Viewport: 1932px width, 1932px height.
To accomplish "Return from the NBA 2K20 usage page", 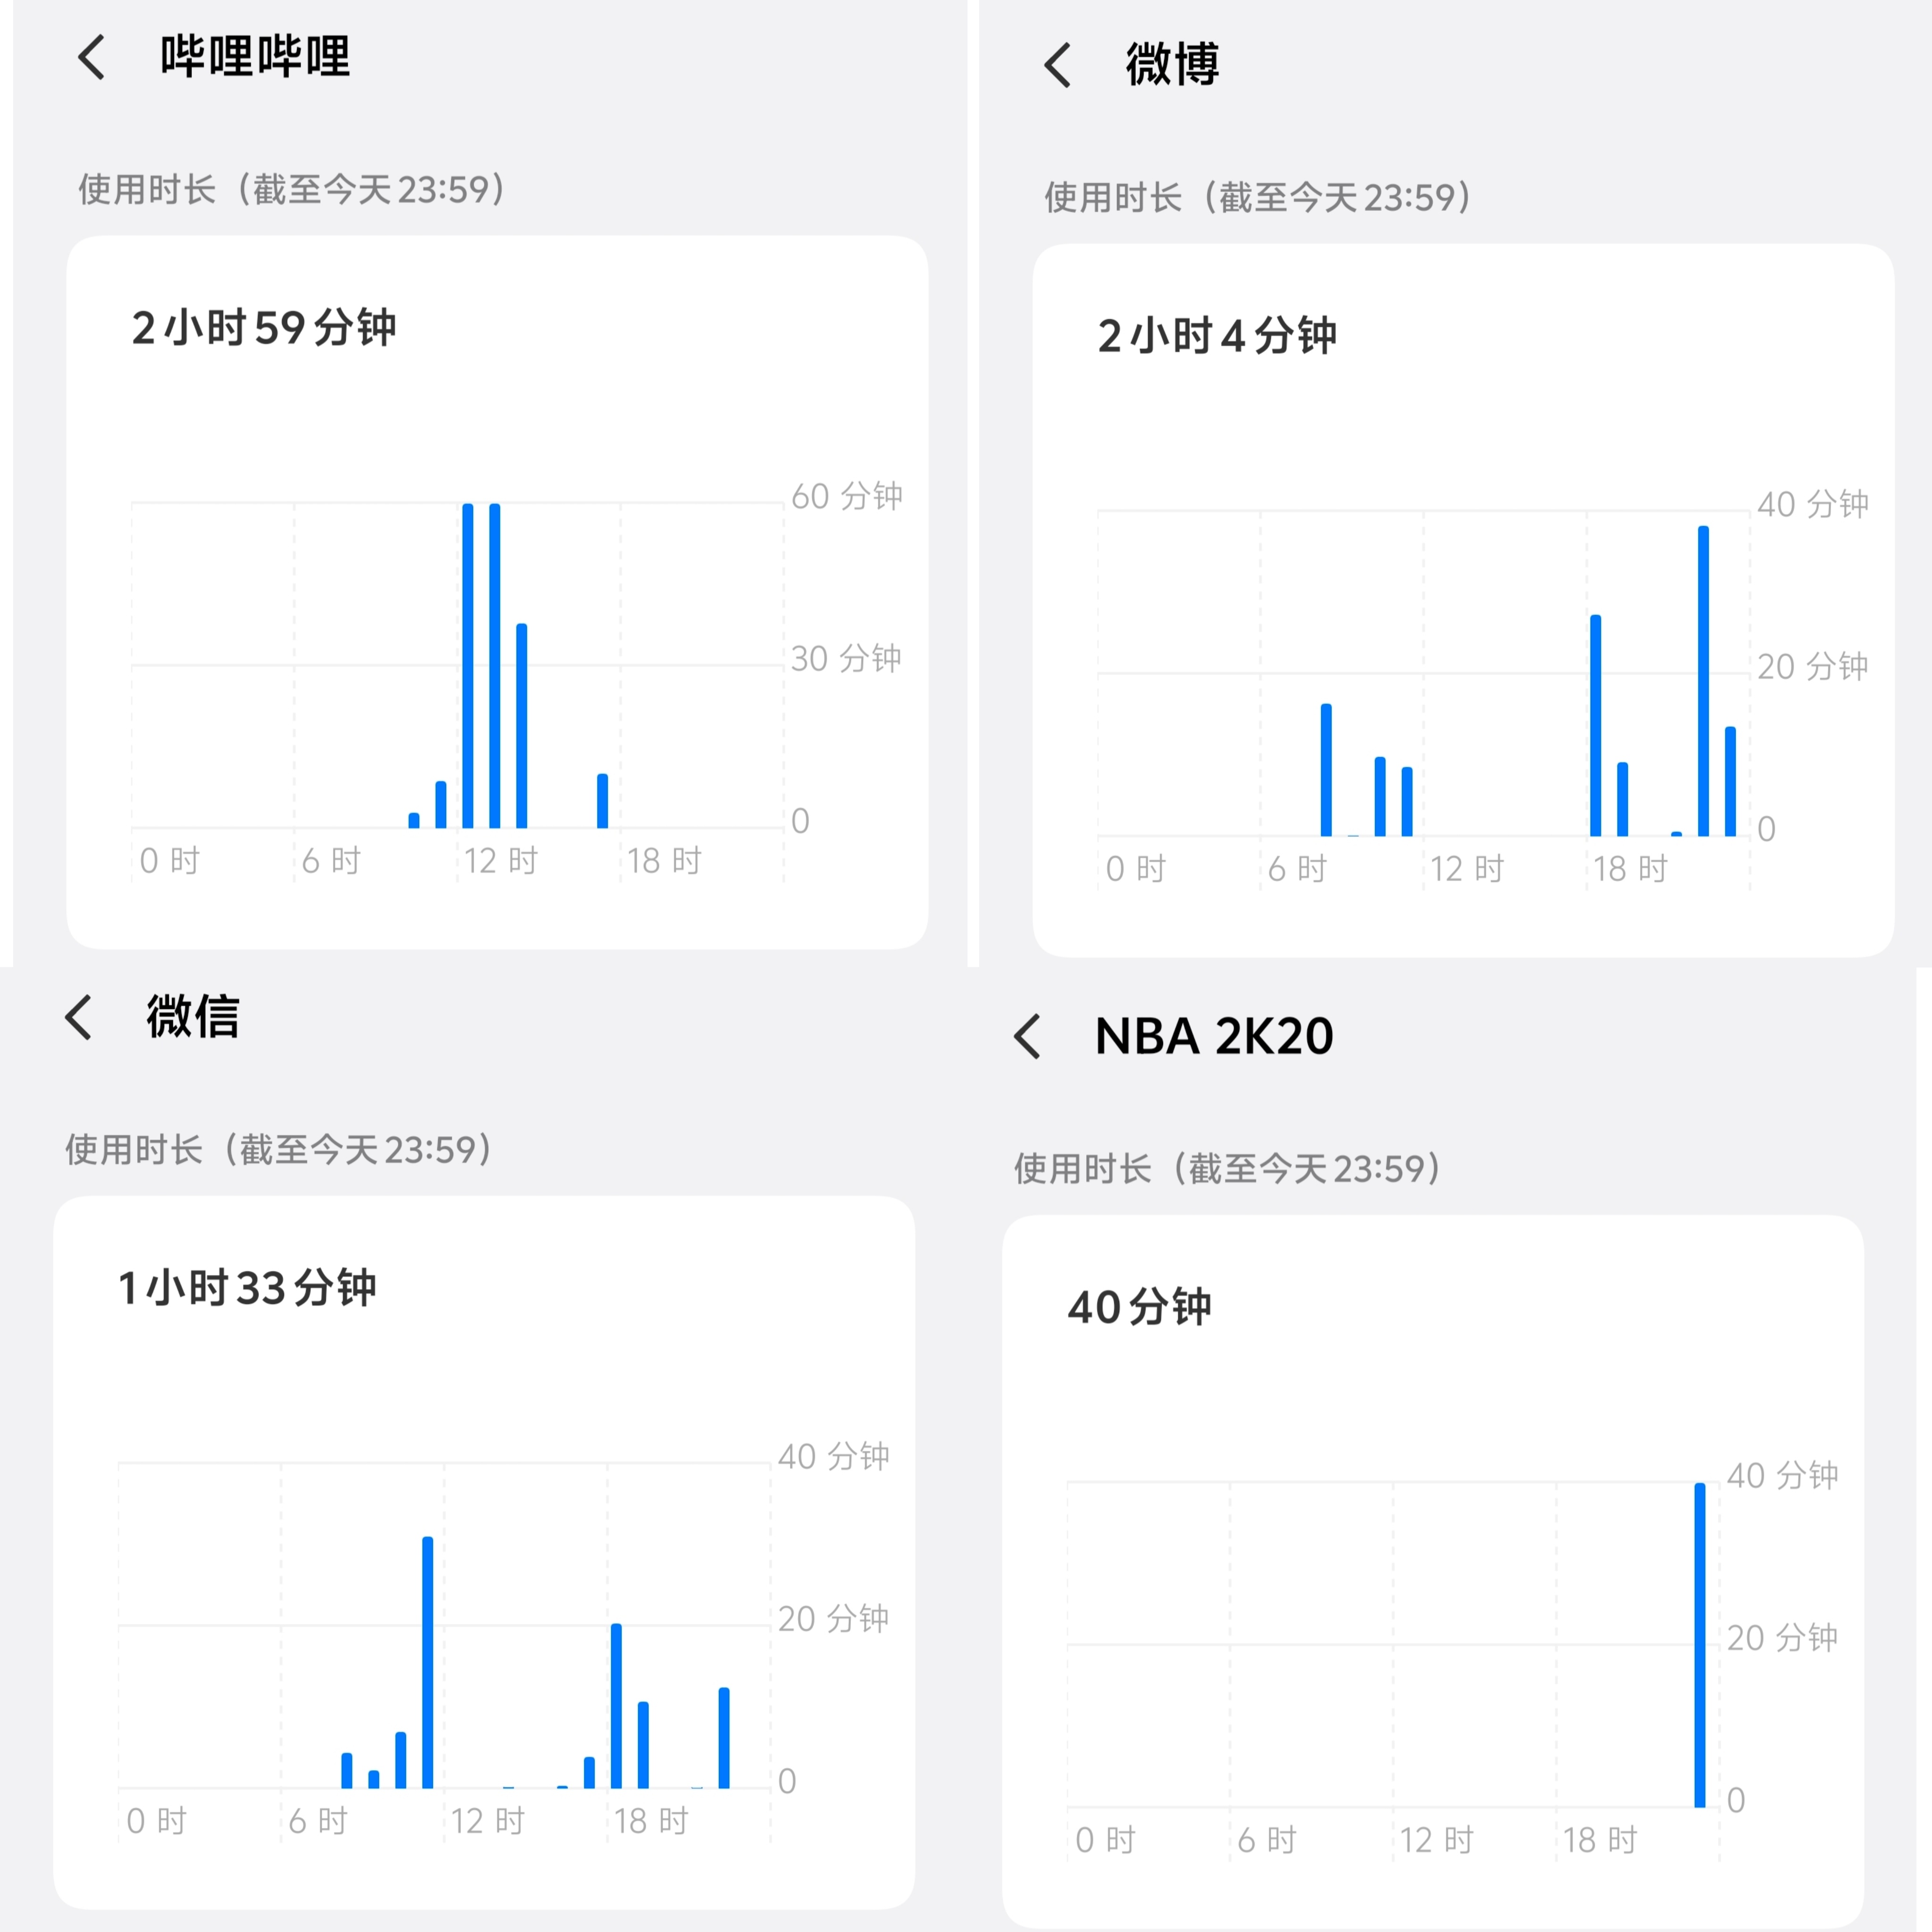I will click(1028, 1036).
